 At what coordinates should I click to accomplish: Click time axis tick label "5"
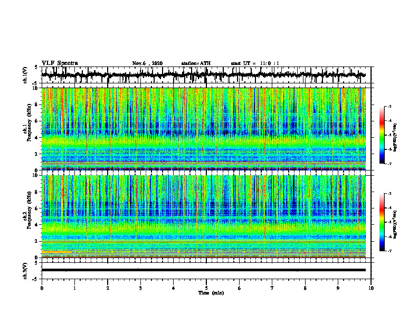206,288
